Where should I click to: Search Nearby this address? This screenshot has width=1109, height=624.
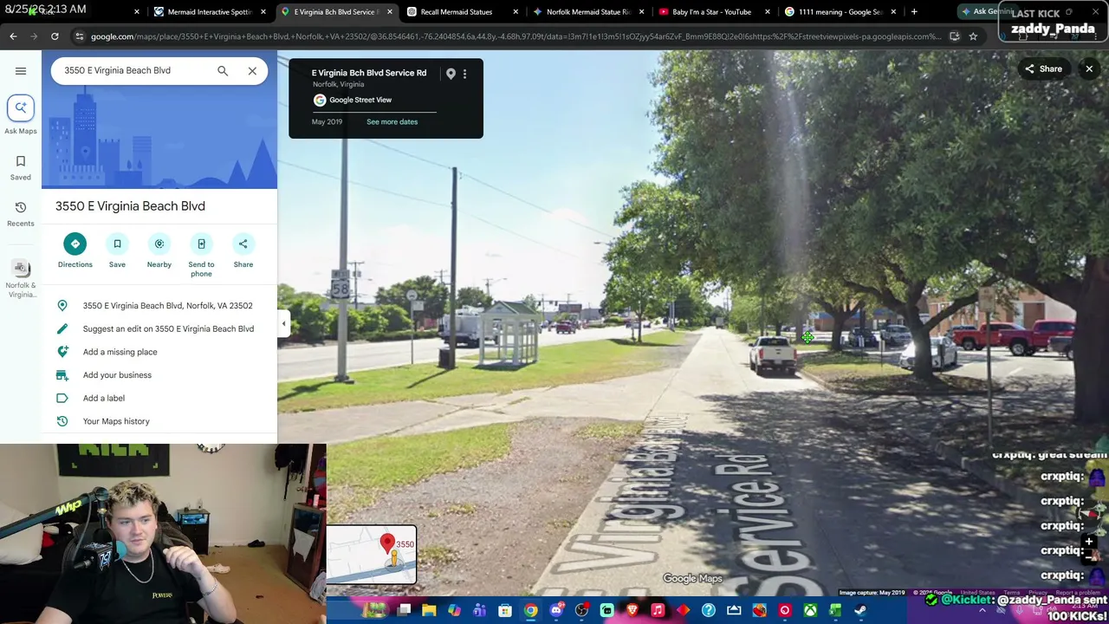[159, 250]
